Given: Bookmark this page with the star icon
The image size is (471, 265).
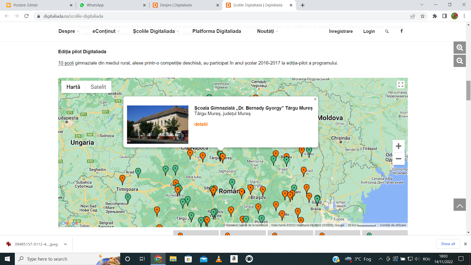Looking at the screenshot, I should [x=423, y=16].
